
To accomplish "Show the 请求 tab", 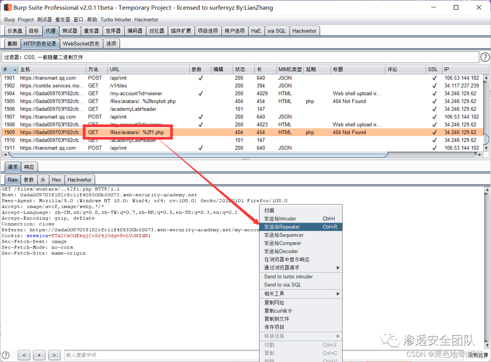I will (x=13, y=167).
